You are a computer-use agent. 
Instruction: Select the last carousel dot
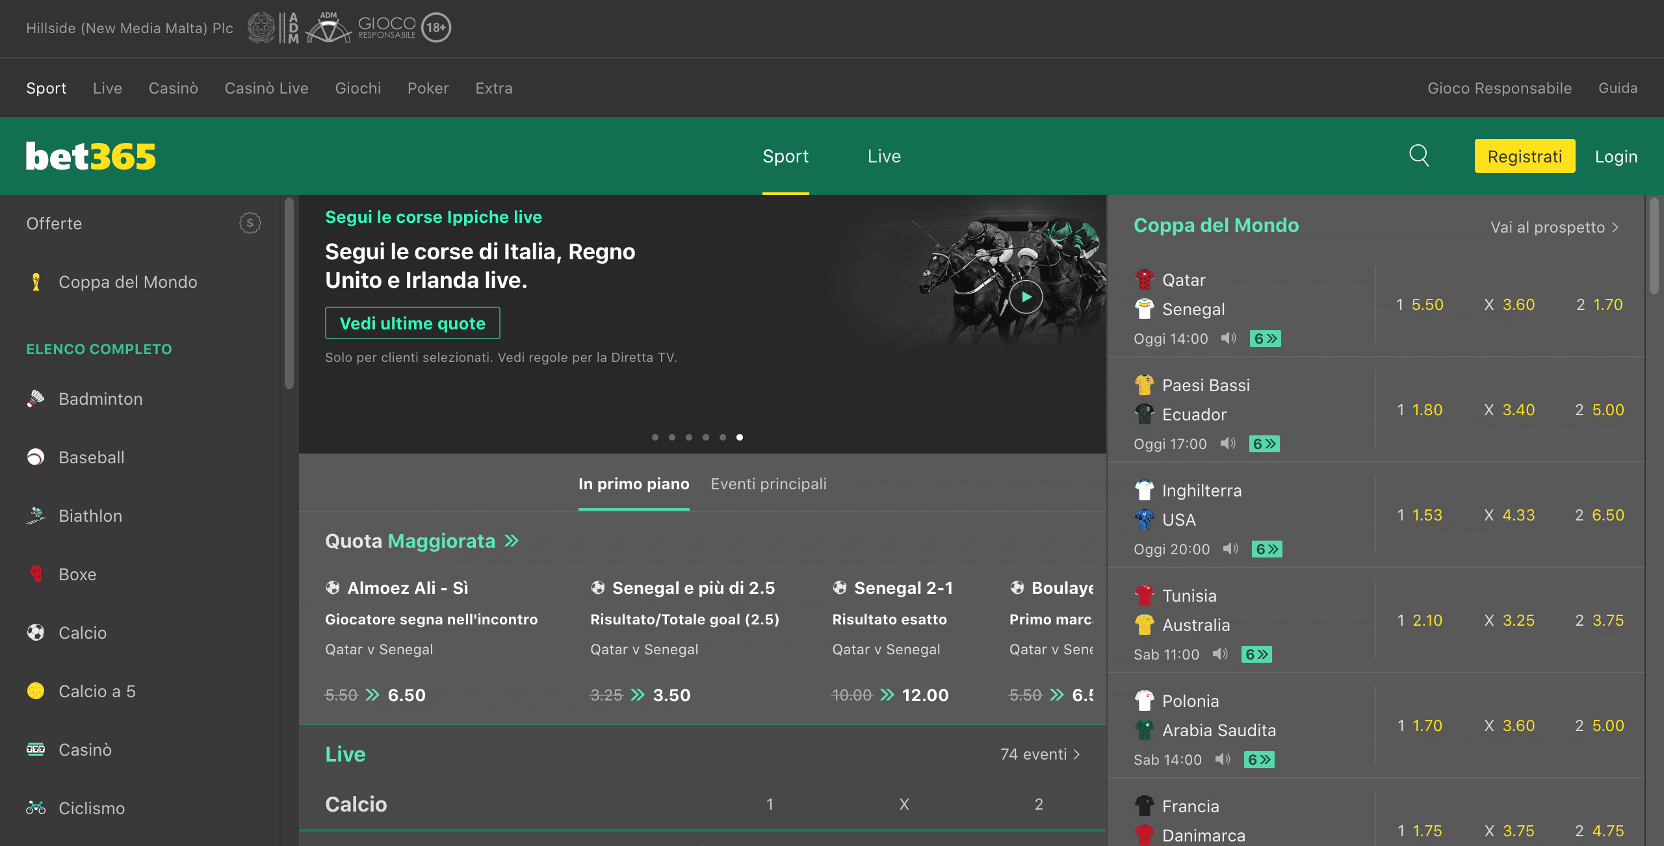click(740, 437)
